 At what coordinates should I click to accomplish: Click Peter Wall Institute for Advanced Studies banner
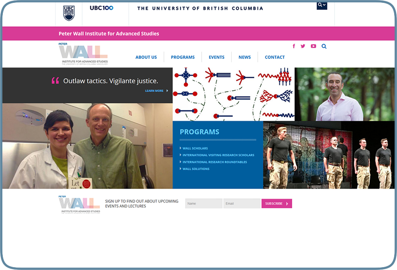pyautogui.click(x=109, y=33)
